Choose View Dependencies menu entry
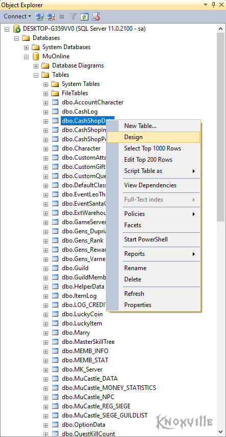The height and width of the screenshot is (437, 226). pyautogui.click(x=153, y=185)
